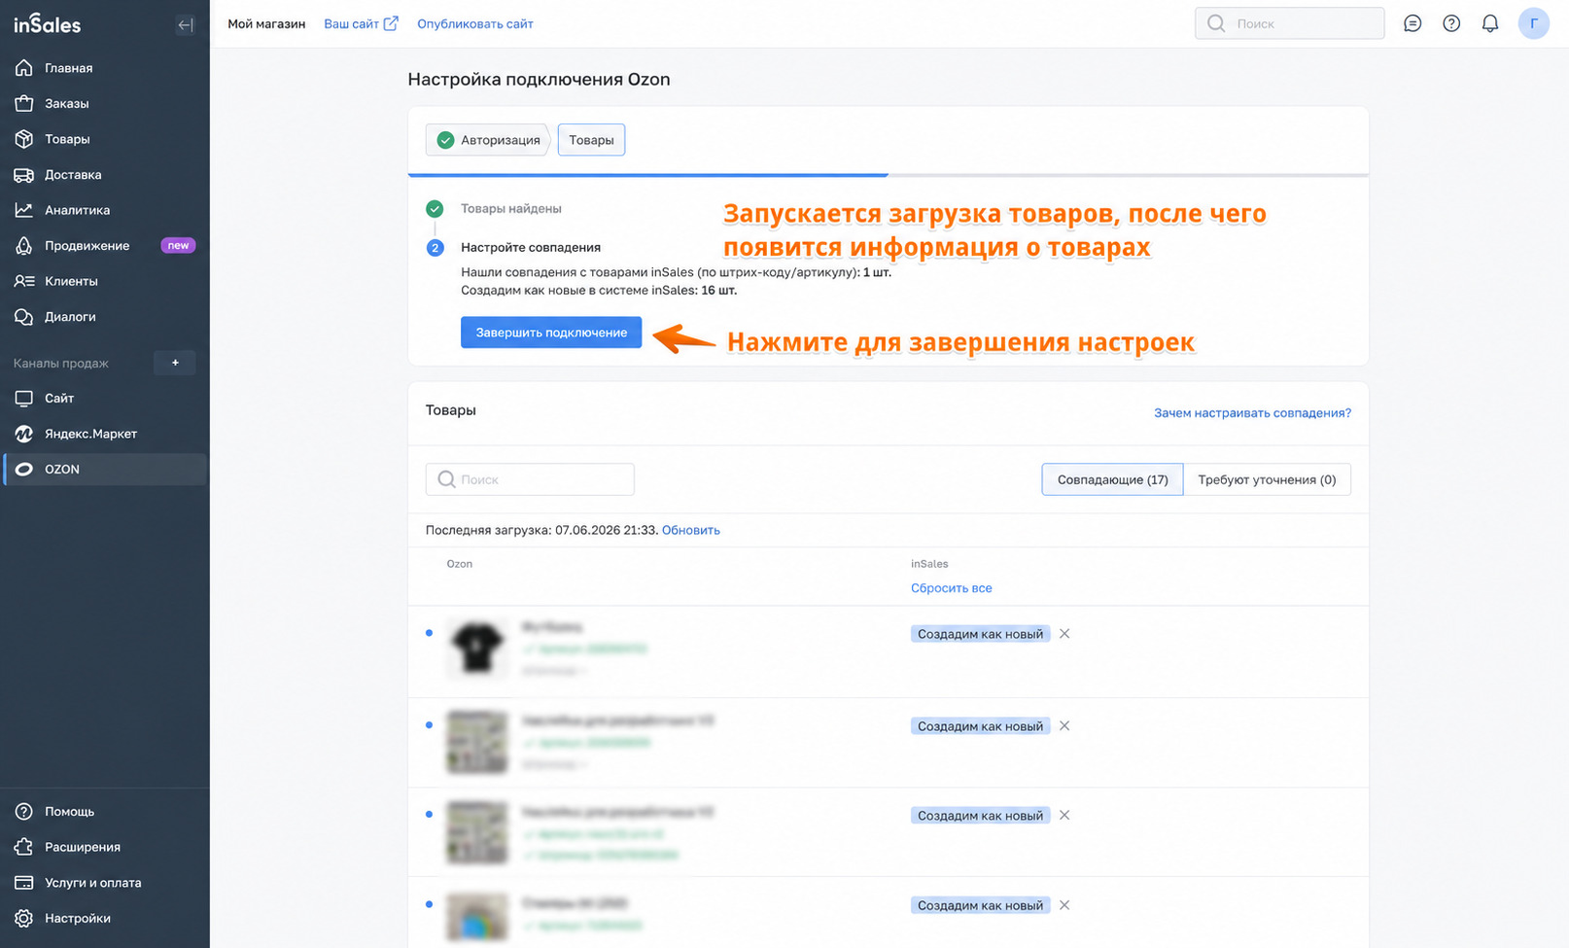The image size is (1569, 948).
Task: Open Ваш сайт link
Action: [361, 23]
